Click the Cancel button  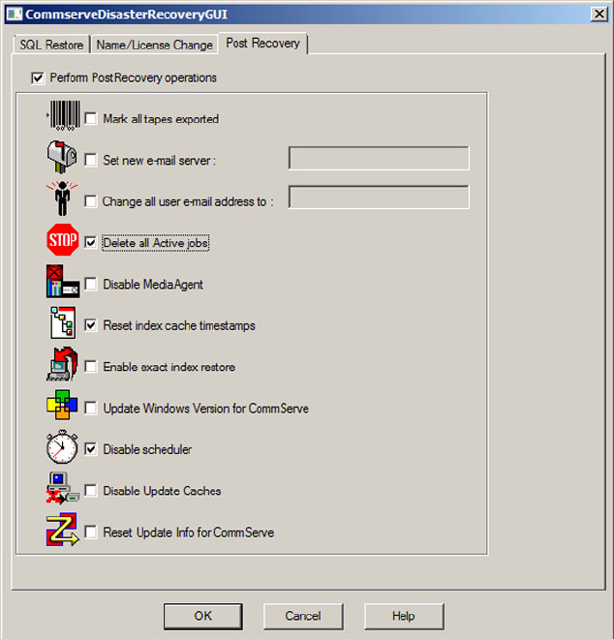point(303,616)
